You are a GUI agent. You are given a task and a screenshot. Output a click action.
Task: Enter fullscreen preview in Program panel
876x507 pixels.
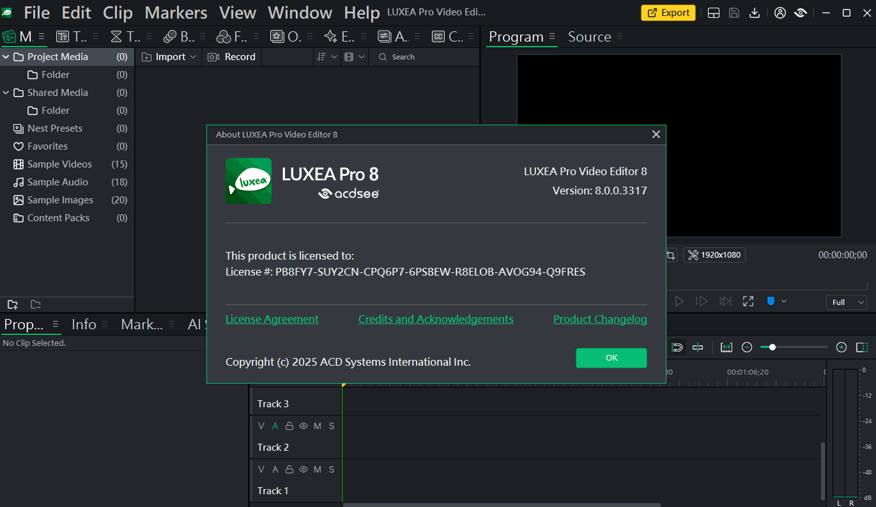click(748, 301)
